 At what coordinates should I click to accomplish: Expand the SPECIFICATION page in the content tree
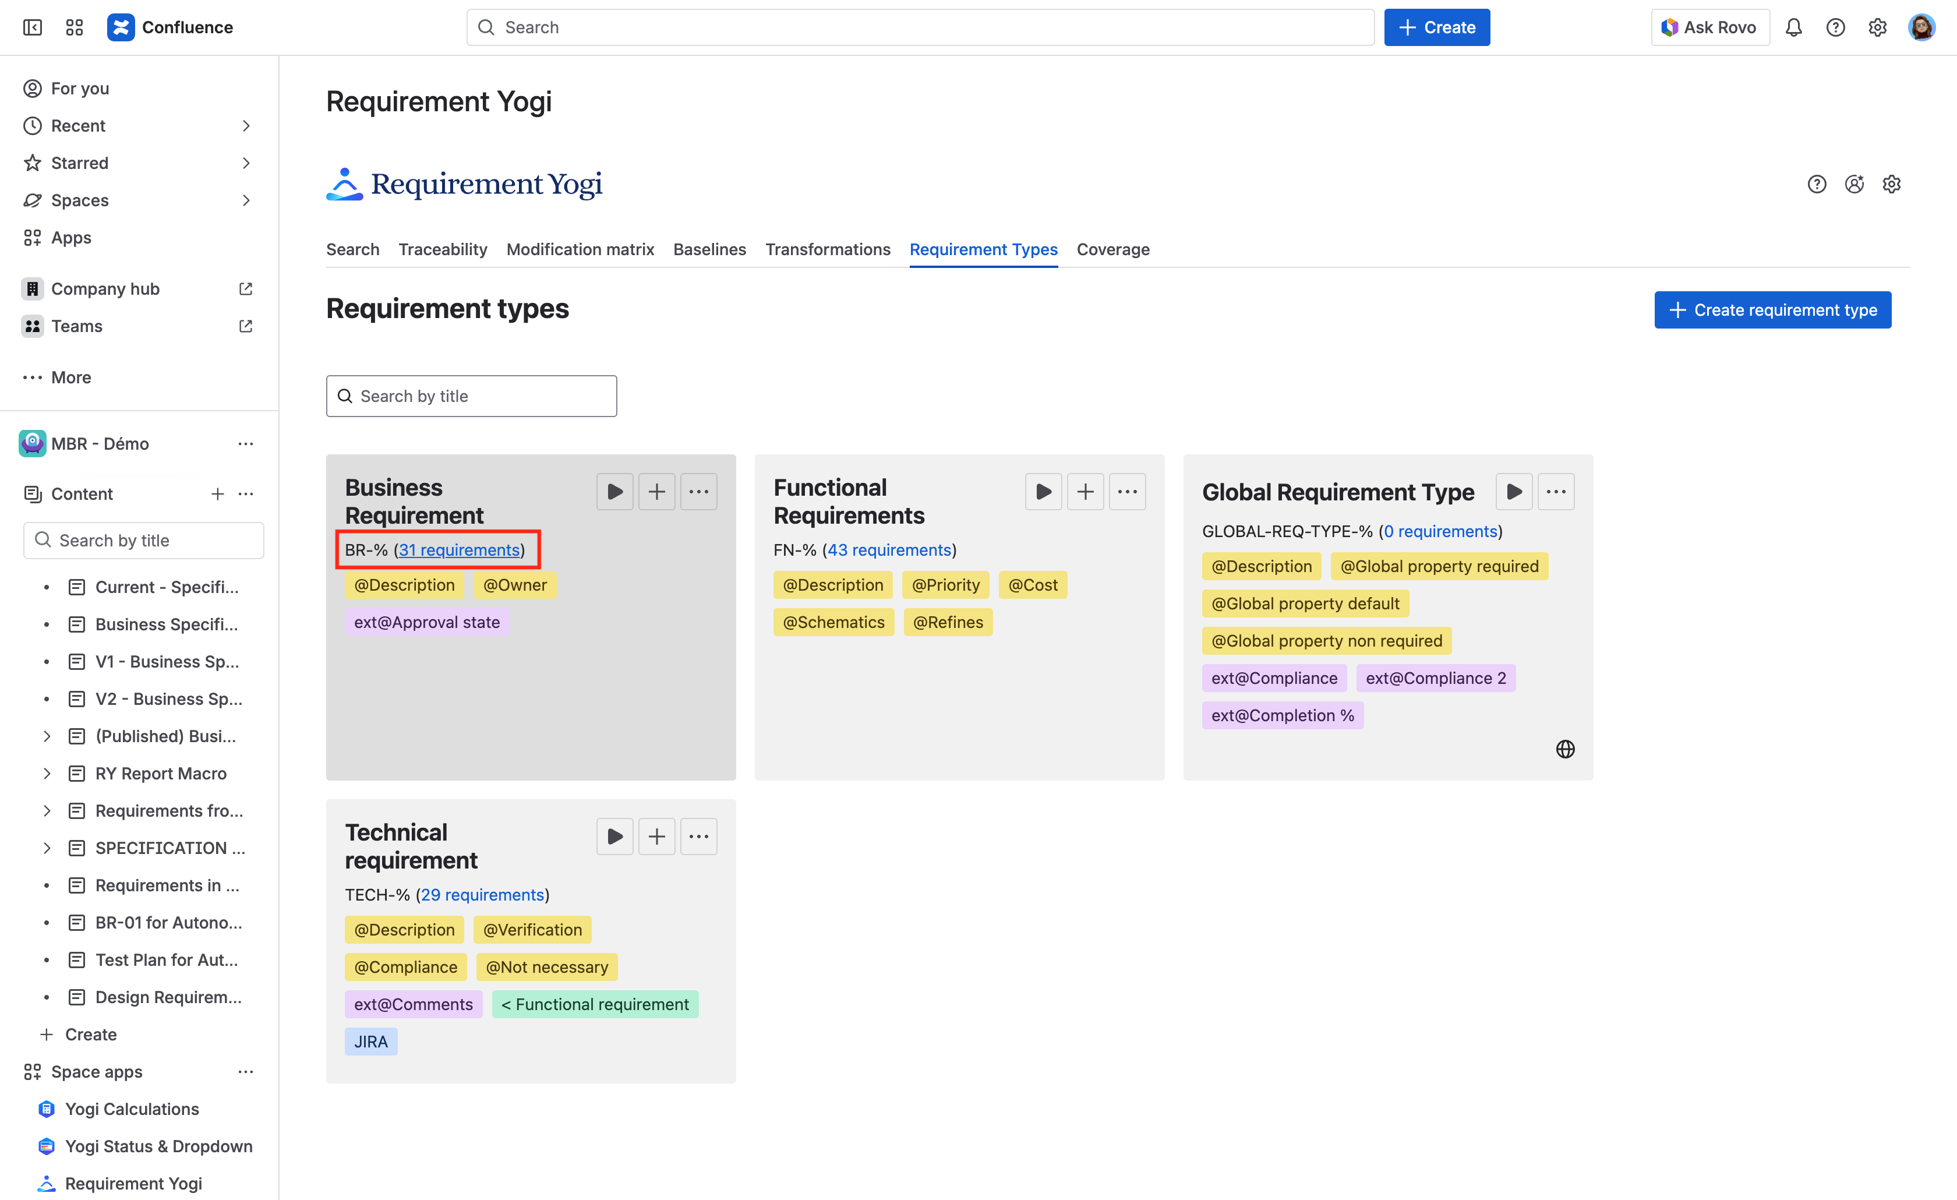coord(46,848)
